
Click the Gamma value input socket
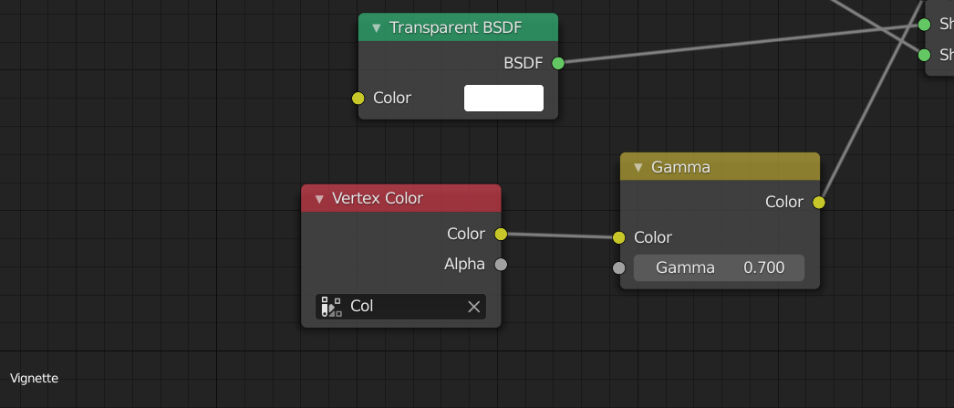(x=618, y=268)
